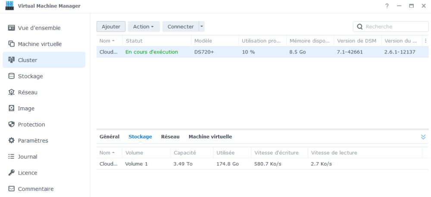Open the Stockage sidebar section
The width and height of the screenshot is (431, 197).
(44, 76)
